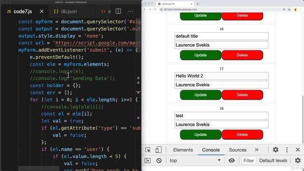Switch to the db.json editor tab
304x171 pixels.
pyautogui.click(x=66, y=11)
